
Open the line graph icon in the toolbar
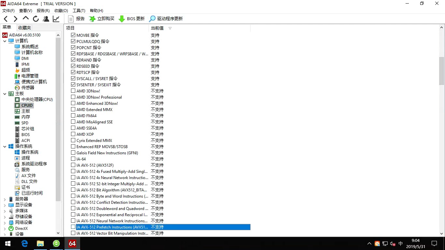[56, 19]
